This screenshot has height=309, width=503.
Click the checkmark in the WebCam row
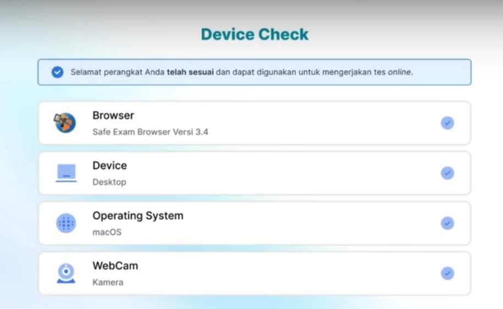pos(447,273)
